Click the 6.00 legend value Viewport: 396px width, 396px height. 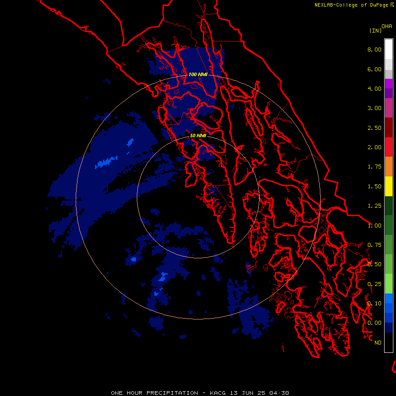[x=374, y=69]
